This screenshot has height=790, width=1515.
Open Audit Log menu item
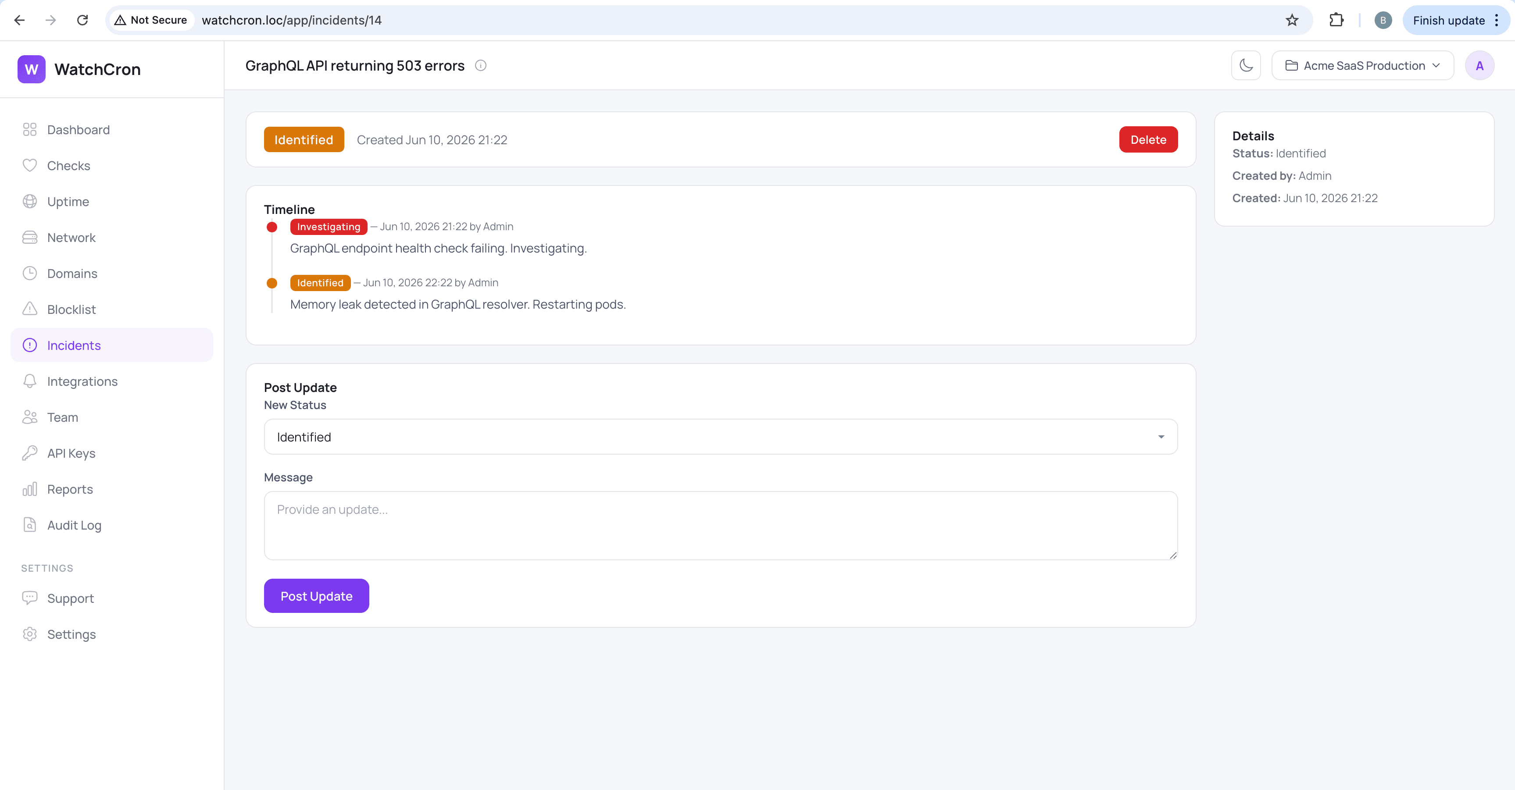point(112,524)
